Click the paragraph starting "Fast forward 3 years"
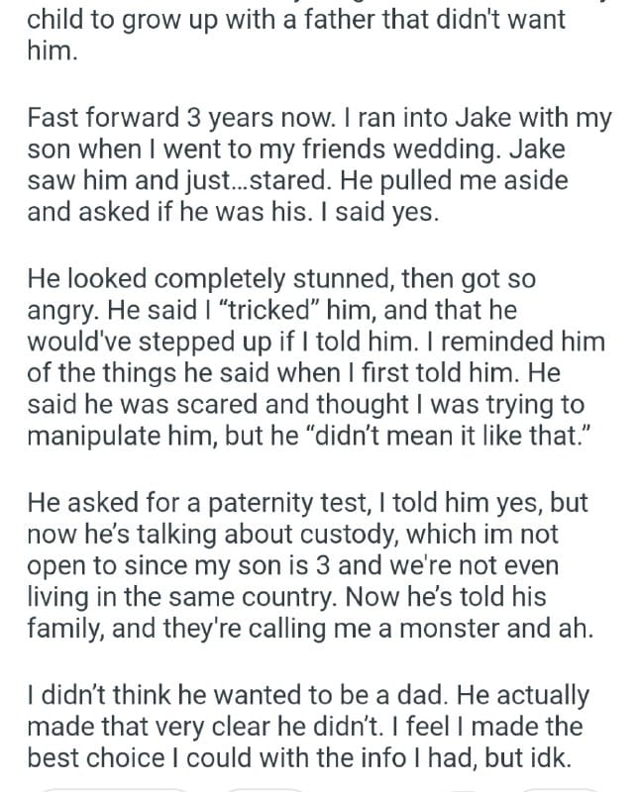The image size is (639, 792). tap(319, 165)
